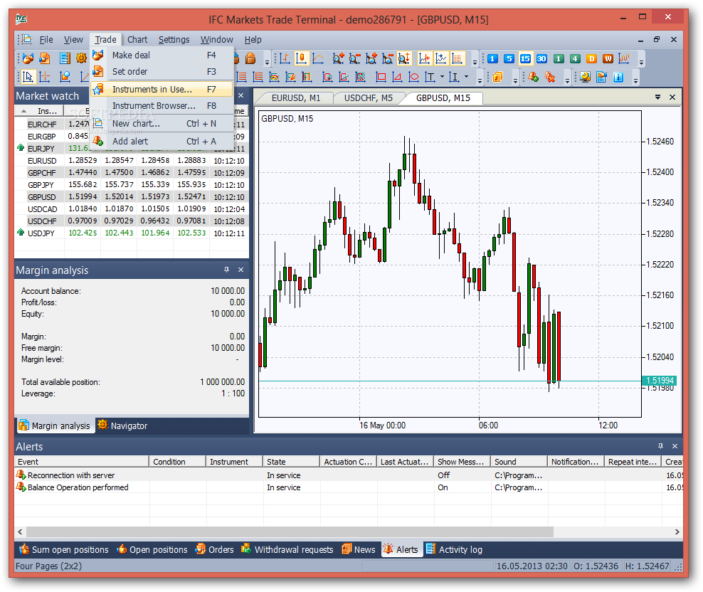
Task: Click the blue info i icon
Action: 618,77
